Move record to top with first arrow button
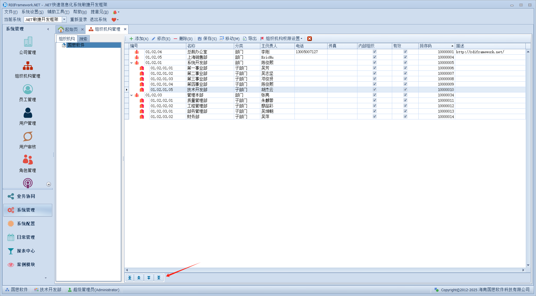This screenshot has width=536, height=296. pyautogui.click(x=130, y=278)
